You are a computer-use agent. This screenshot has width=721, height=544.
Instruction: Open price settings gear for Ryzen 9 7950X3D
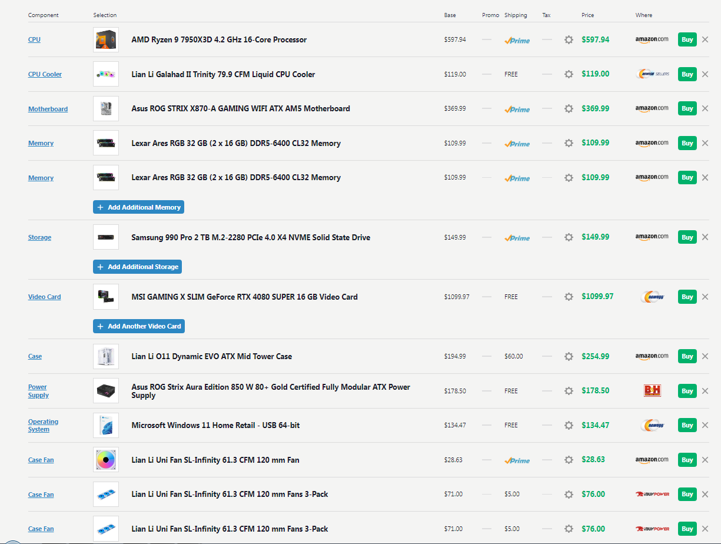(569, 40)
